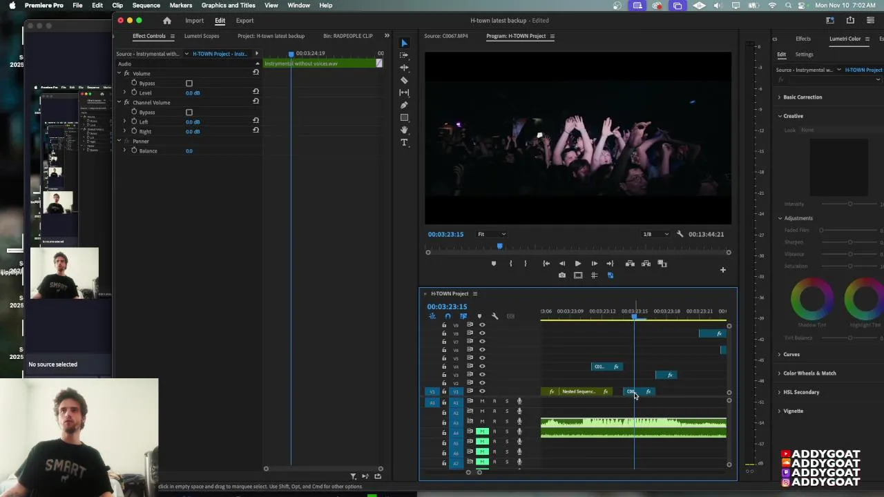Viewport: 884px width, 497px height.
Task: Step forward one frame
Action: pos(594,264)
